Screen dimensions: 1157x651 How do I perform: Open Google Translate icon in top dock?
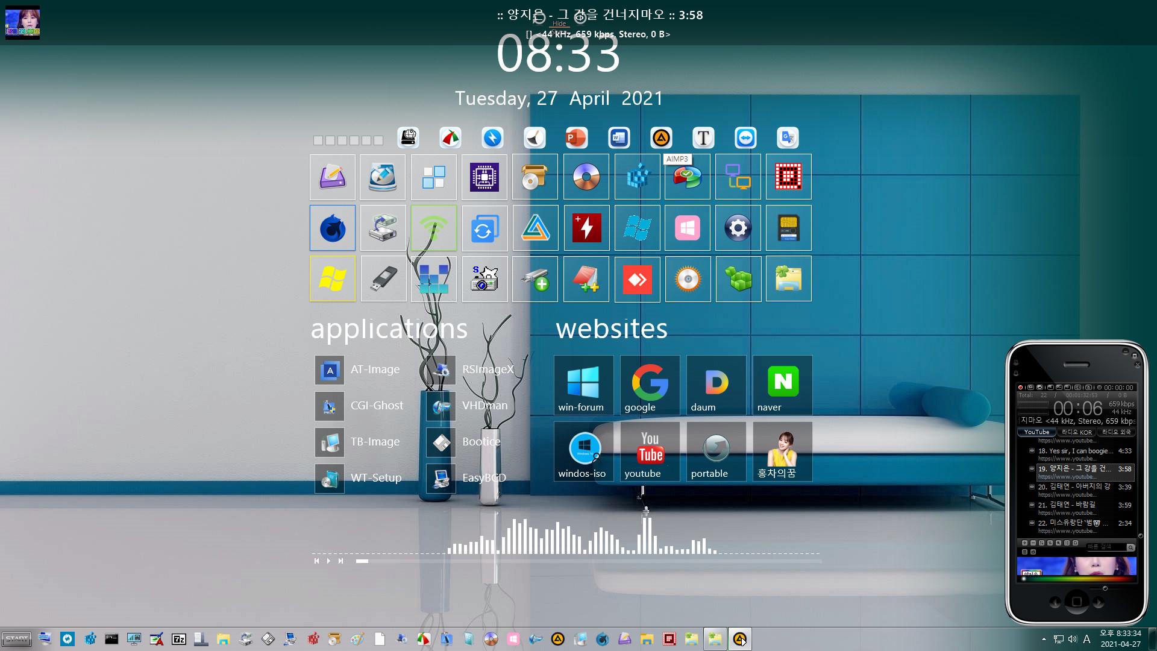788,138
